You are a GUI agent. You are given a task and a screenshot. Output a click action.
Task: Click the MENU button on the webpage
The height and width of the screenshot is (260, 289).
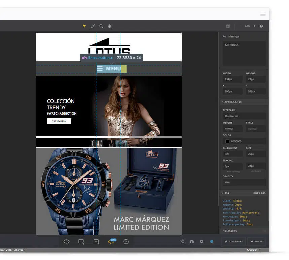click(111, 69)
